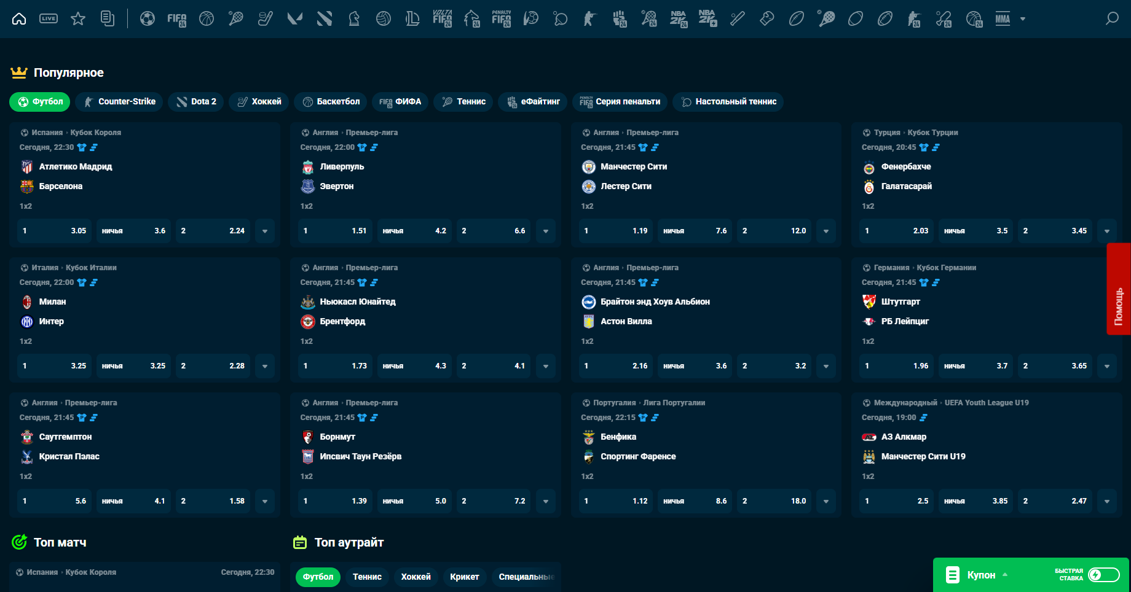
Task: Switch to the еФайтинг tab
Action: tap(533, 102)
